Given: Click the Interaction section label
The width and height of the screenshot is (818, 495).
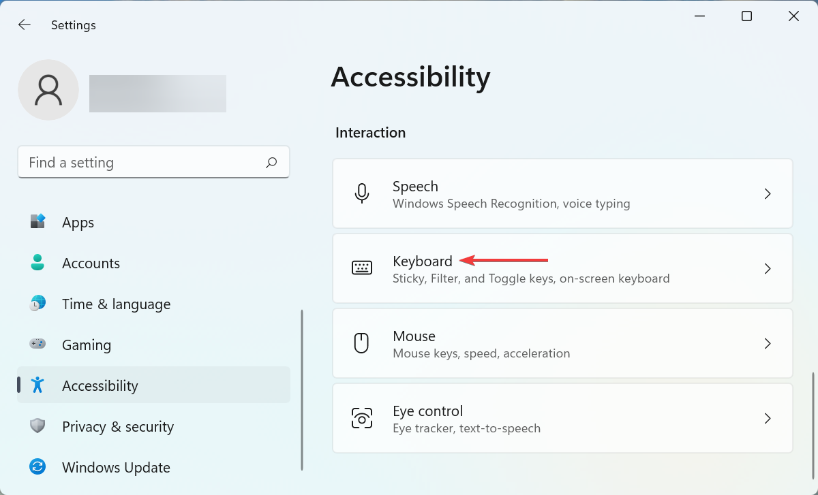Looking at the screenshot, I should point(370,133).
